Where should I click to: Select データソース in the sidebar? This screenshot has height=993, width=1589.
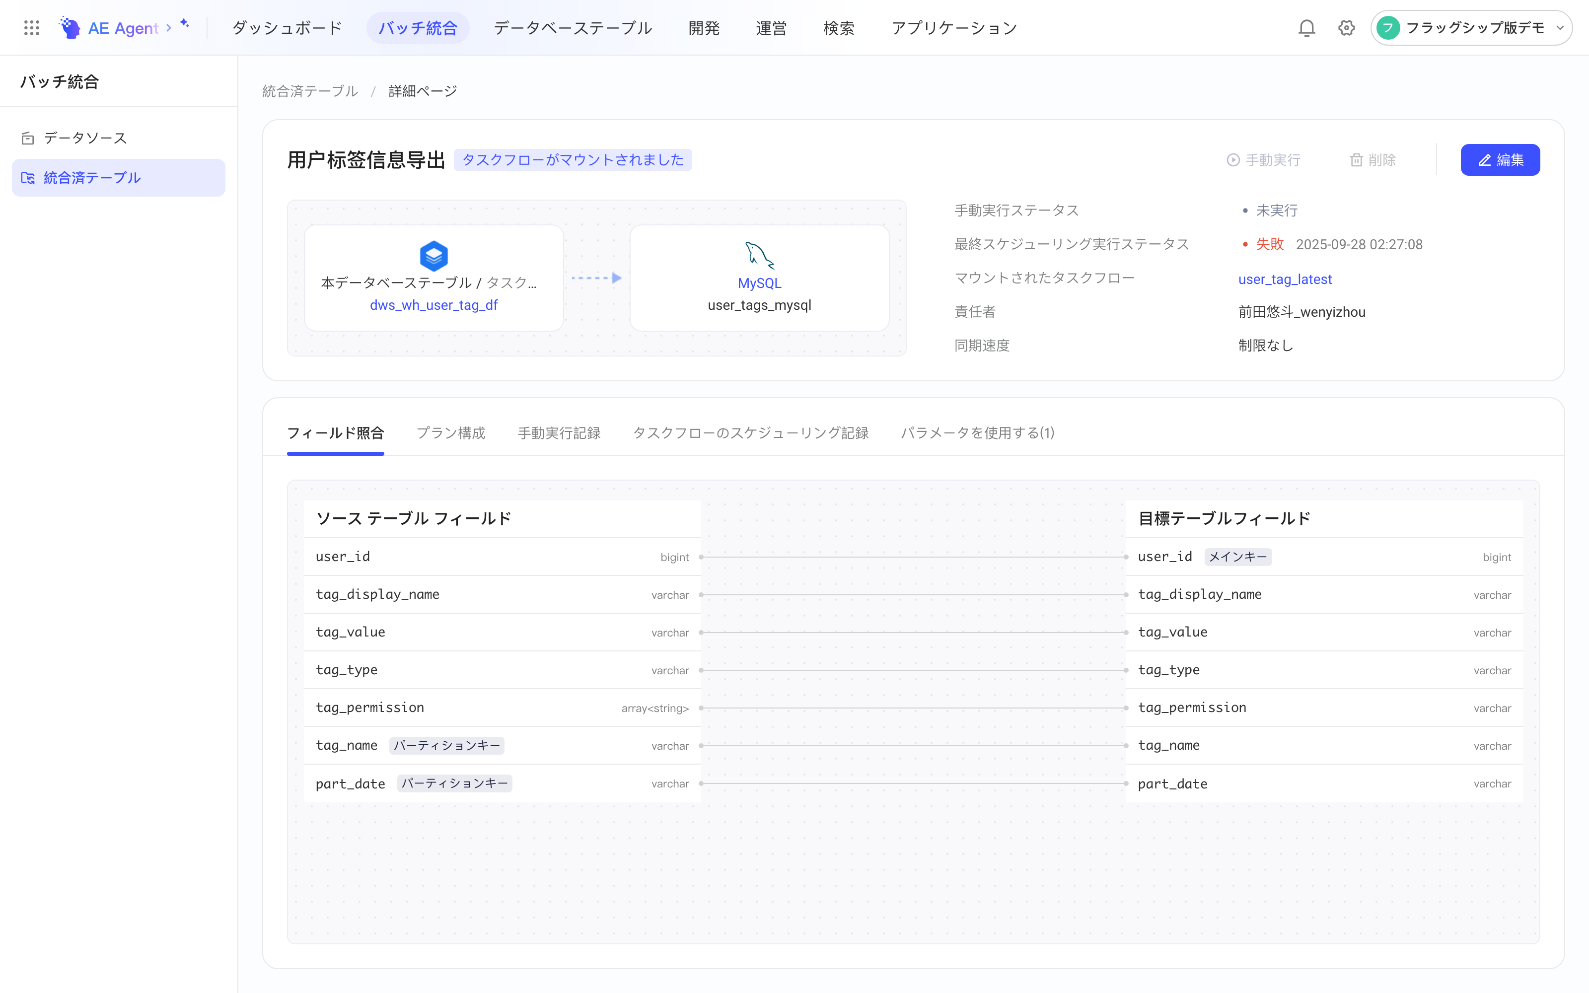[x=118, y=138]
